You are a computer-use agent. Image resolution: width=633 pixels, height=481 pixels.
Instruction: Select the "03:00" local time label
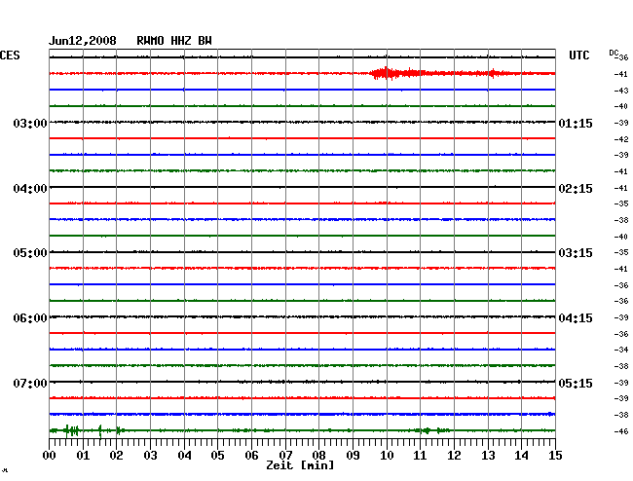pos(30,123)
